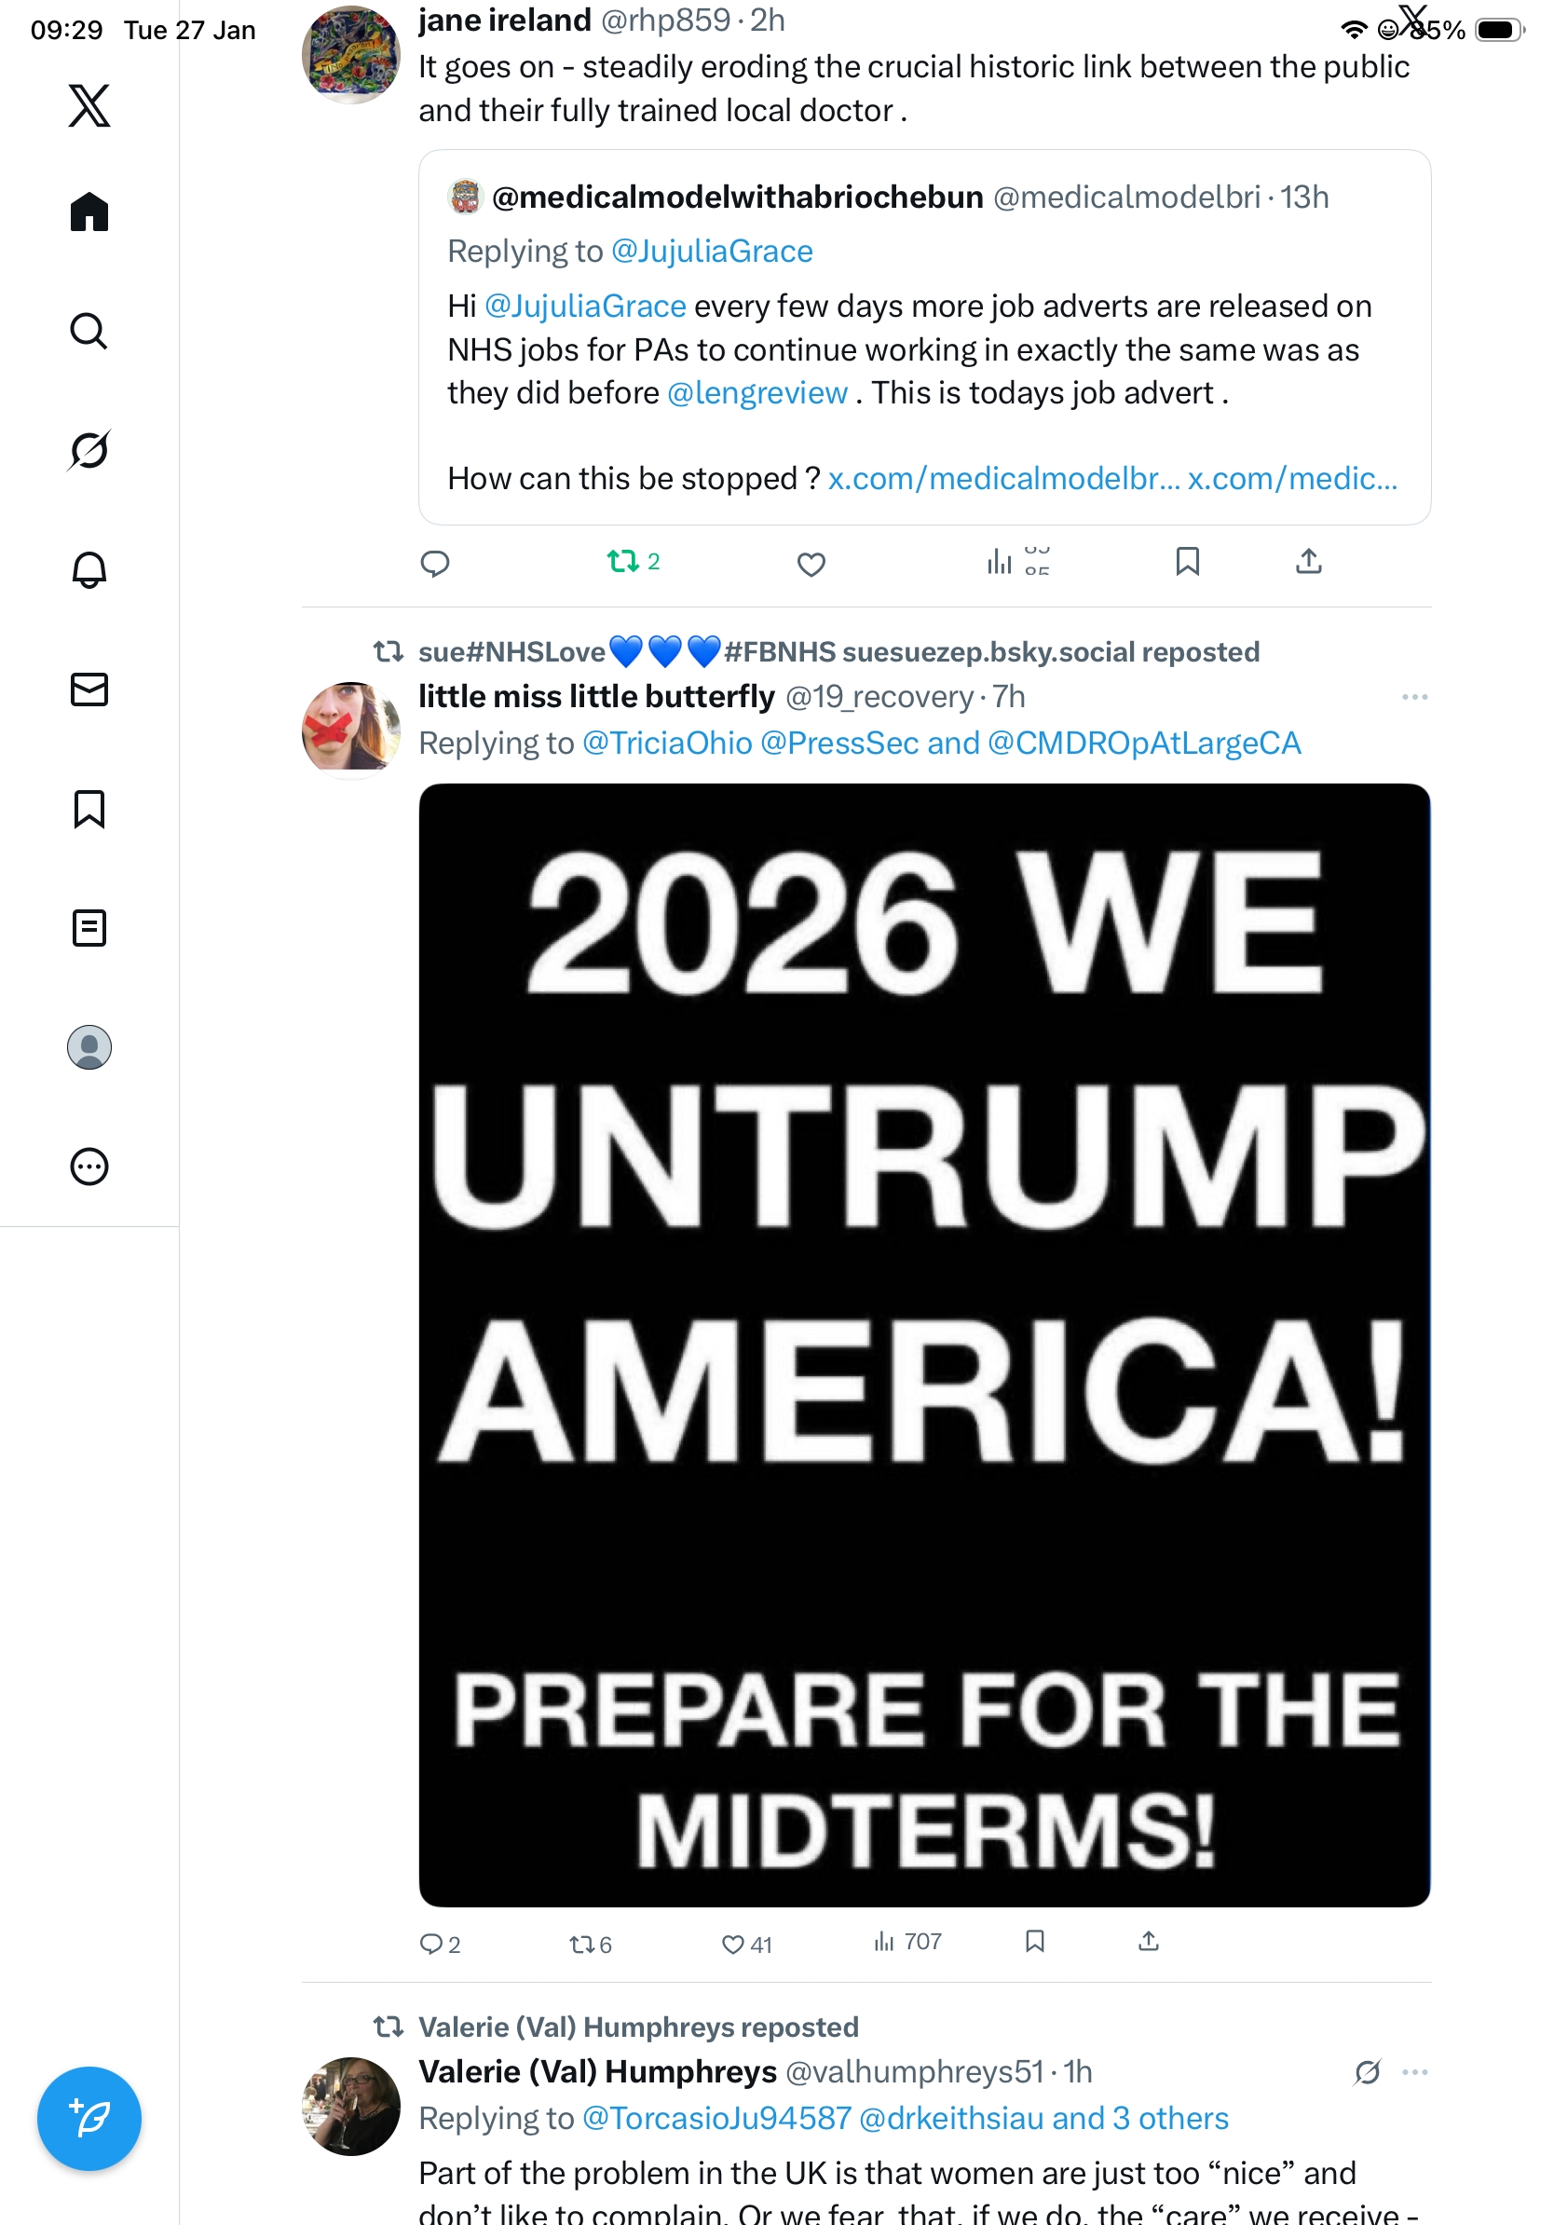Tap the compose new post button
This screenshot has width=1554, height=2225.
[89, 2118]
